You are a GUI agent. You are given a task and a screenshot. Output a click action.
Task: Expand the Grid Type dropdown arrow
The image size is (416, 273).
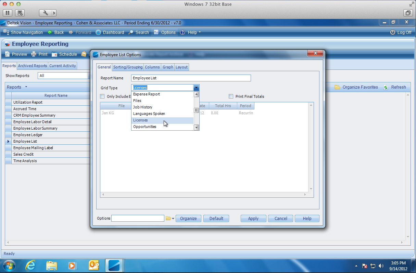tap(196, 88)
